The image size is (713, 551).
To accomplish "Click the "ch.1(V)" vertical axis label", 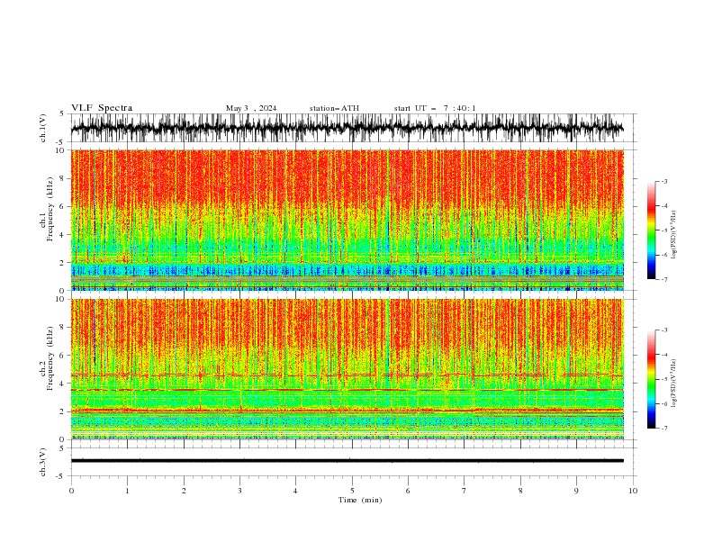I will coord(43,128).
